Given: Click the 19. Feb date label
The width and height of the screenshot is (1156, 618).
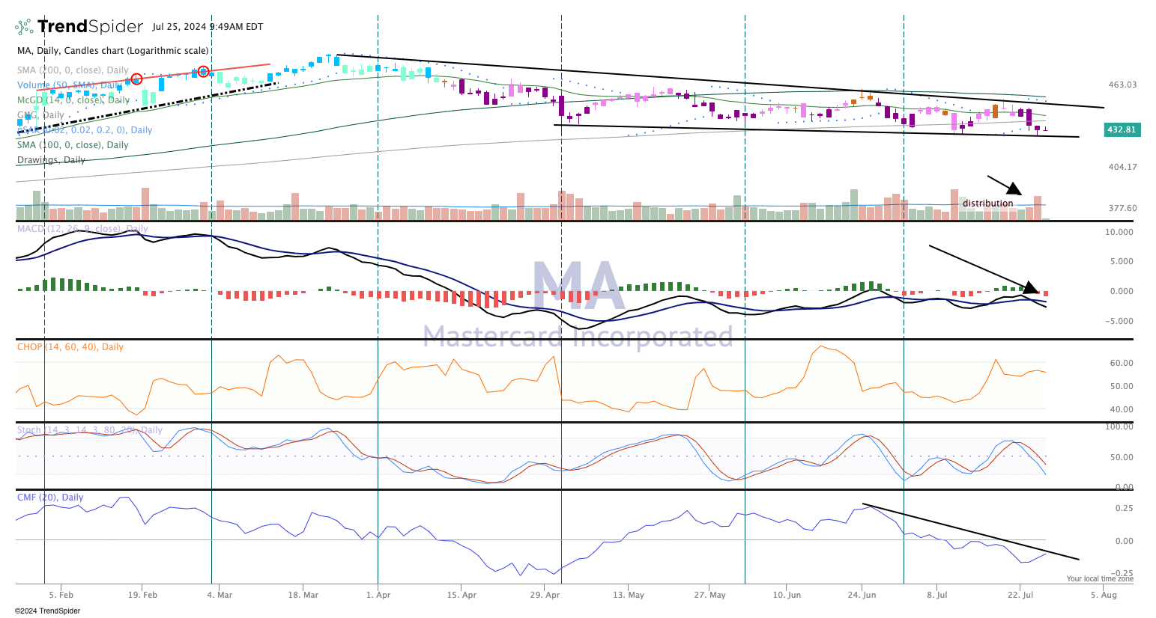Looking at the screenshot, I should [142, 596].
